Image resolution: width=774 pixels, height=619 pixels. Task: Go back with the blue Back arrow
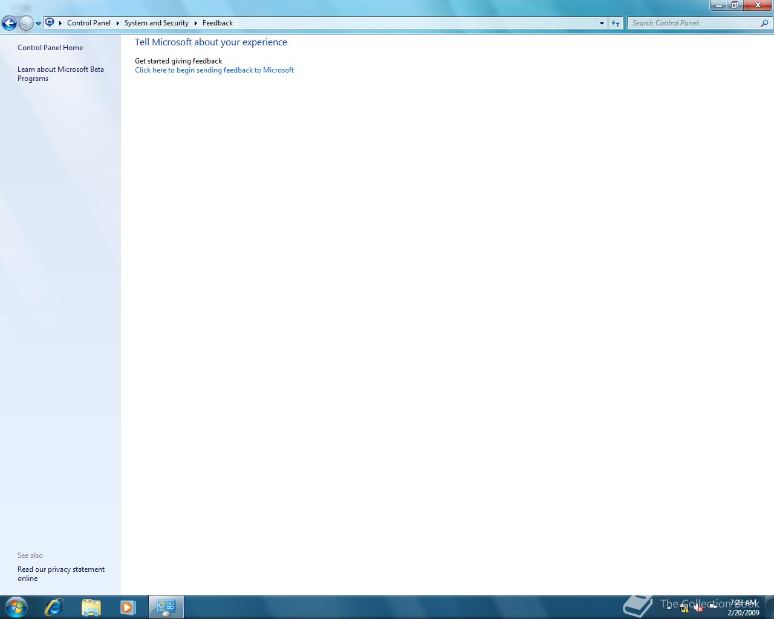coord(9,24)
